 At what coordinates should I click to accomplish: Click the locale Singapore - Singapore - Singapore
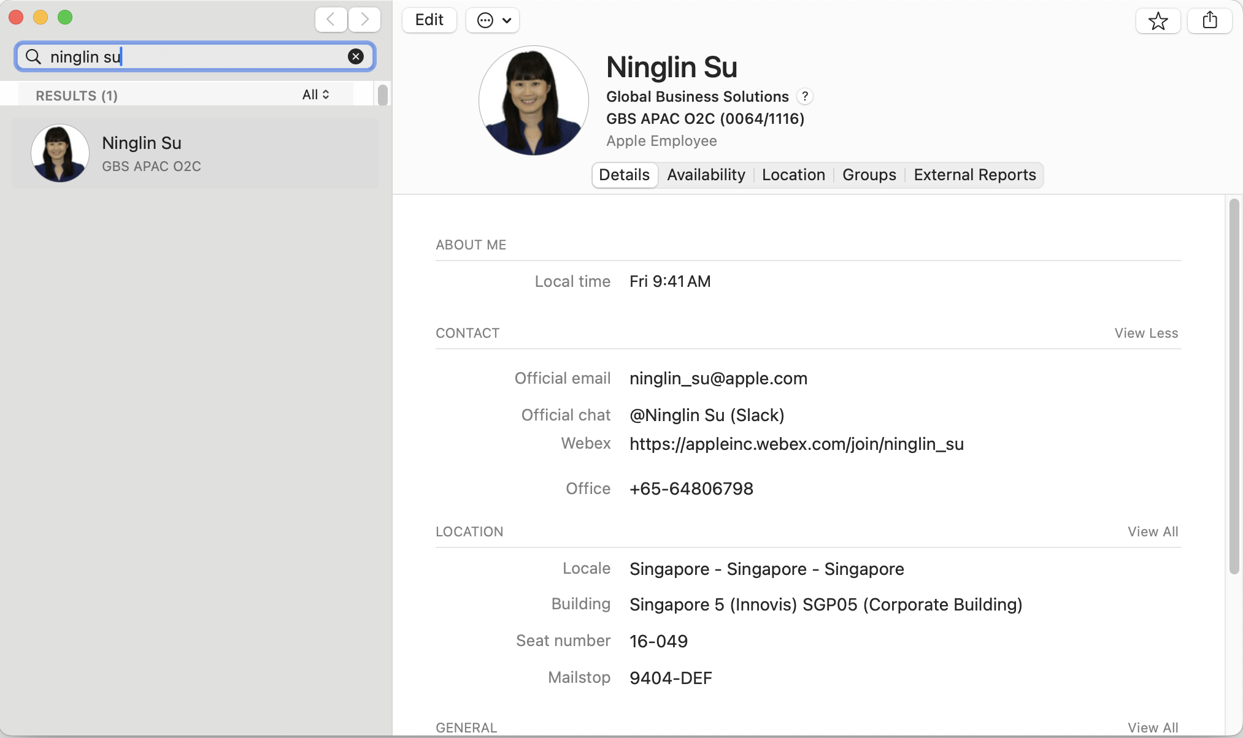766,569
